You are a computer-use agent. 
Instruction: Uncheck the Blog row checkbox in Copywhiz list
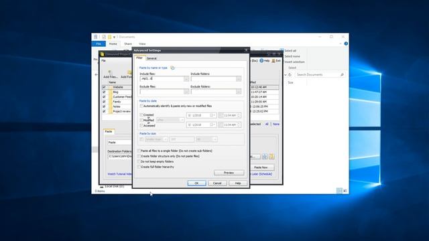(x=104, y=92)
